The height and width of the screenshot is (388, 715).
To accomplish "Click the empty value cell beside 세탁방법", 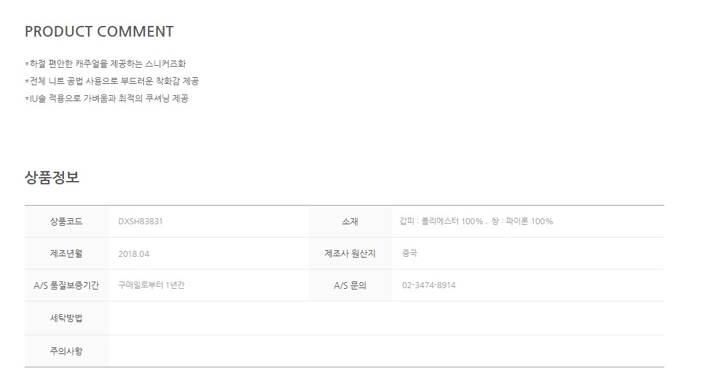I will click(x=386, y=318).
